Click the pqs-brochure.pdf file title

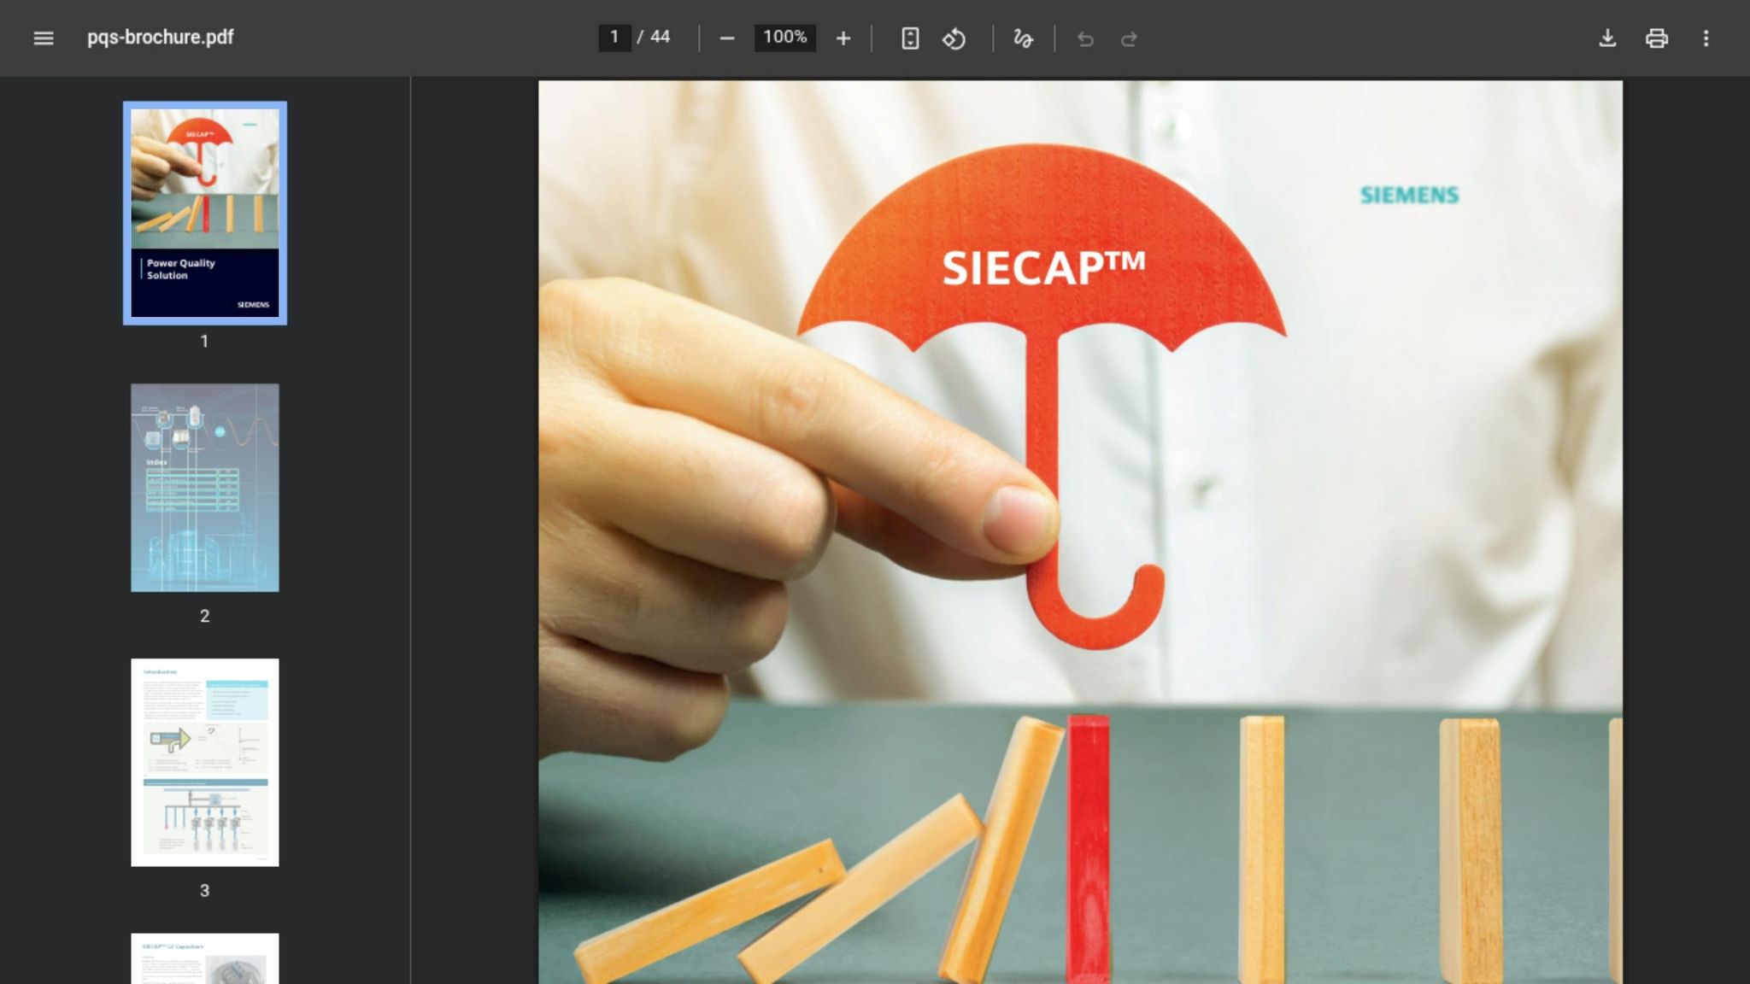click(x=161, y=38)
